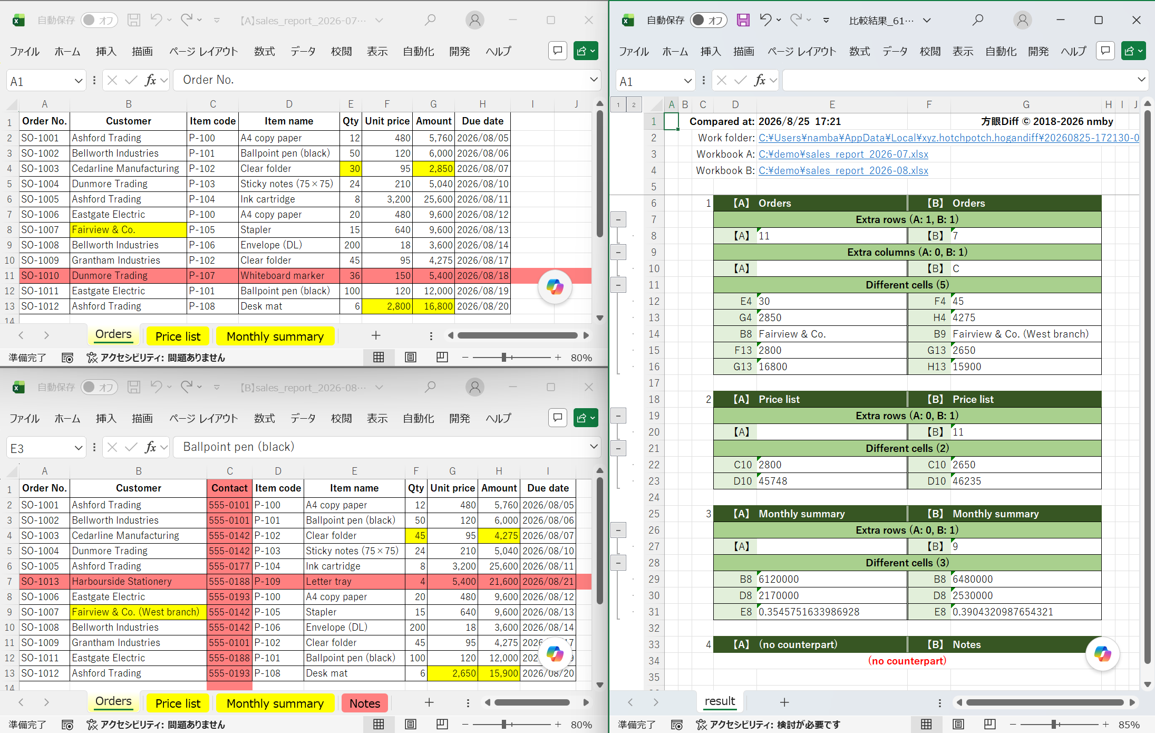
Task: Add a new sheet in the [B] sales_report workbook
Action: [x=429, y=702]
